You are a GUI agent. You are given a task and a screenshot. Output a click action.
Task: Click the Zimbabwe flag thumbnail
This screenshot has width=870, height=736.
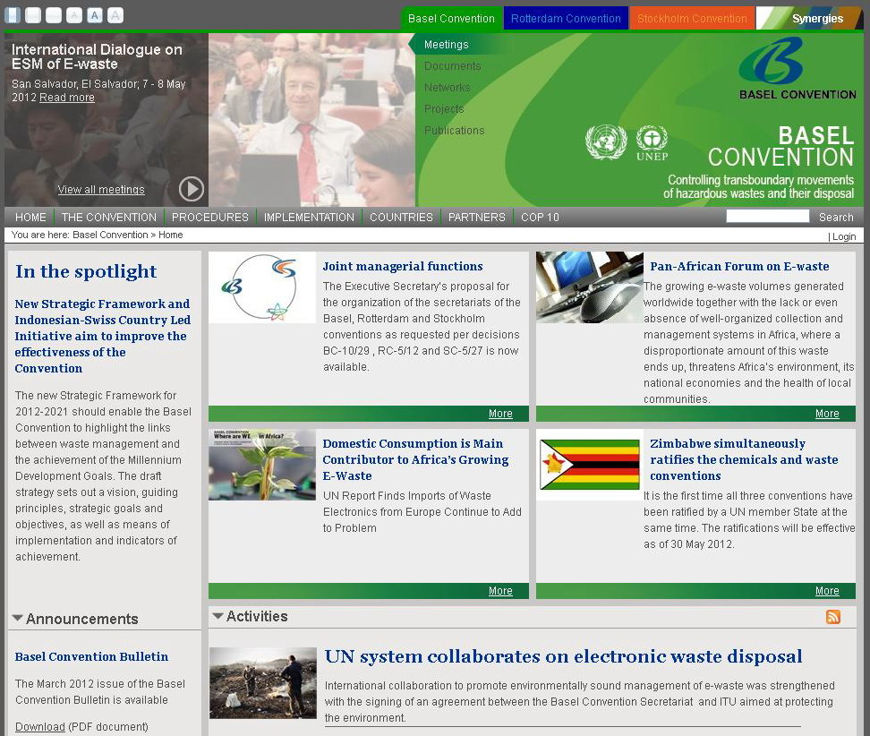[x=590, y=465]
